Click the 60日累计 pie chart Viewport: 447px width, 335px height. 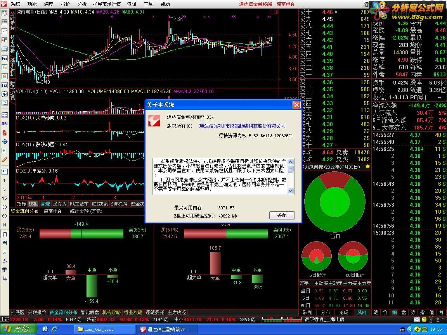pos(353,256)
